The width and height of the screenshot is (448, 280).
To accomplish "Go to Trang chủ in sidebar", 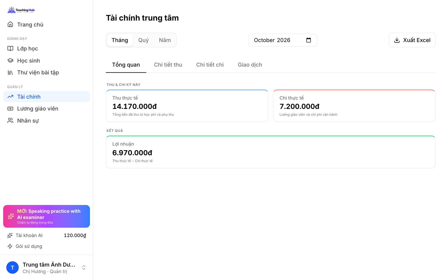I will coord(46,24).
